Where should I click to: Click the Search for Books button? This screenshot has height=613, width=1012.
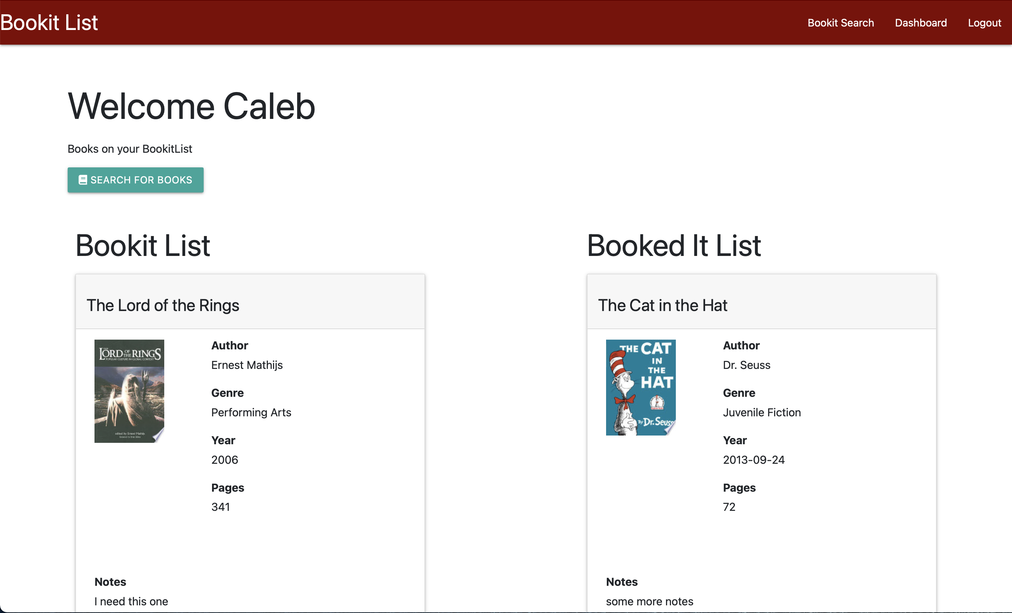(136, 180)
